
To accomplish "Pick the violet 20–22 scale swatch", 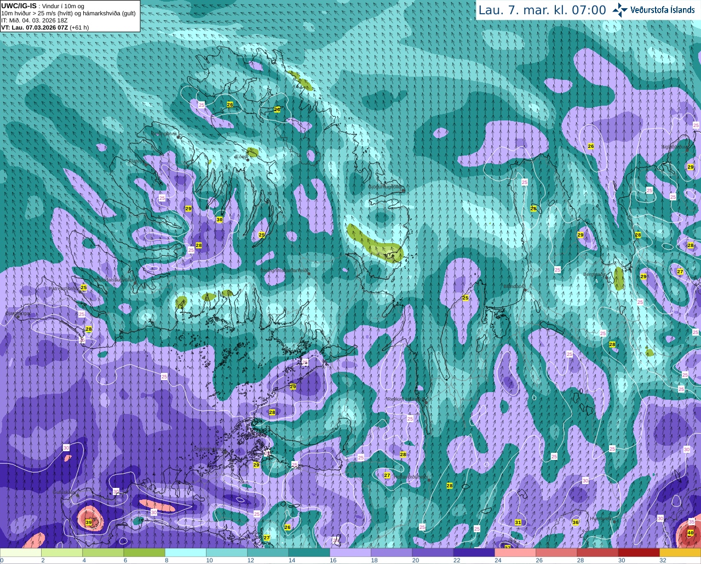I will (x=433, y=553).
